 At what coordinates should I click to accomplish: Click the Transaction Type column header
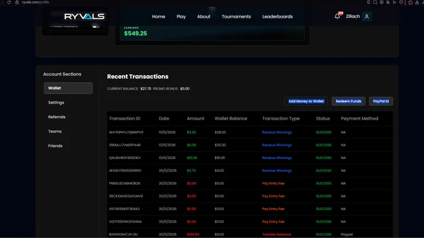click(x=281, y=118)
